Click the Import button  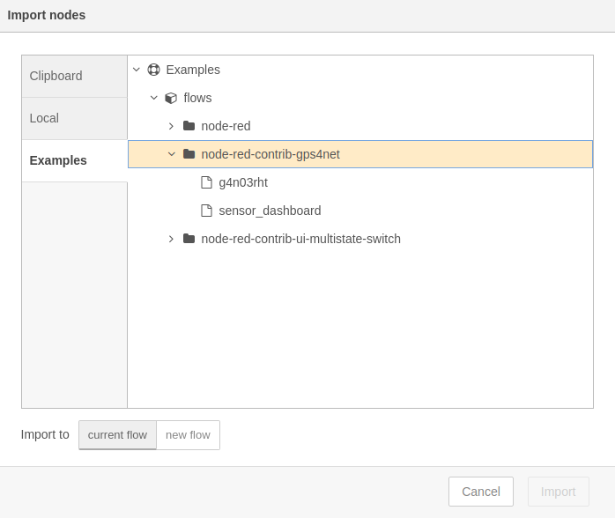click(558, 492)
